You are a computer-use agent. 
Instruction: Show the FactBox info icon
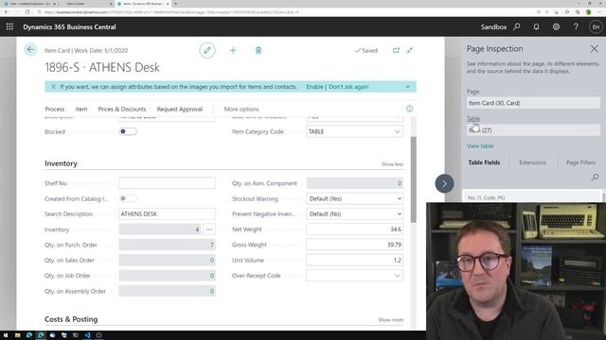tap(409, 109)
